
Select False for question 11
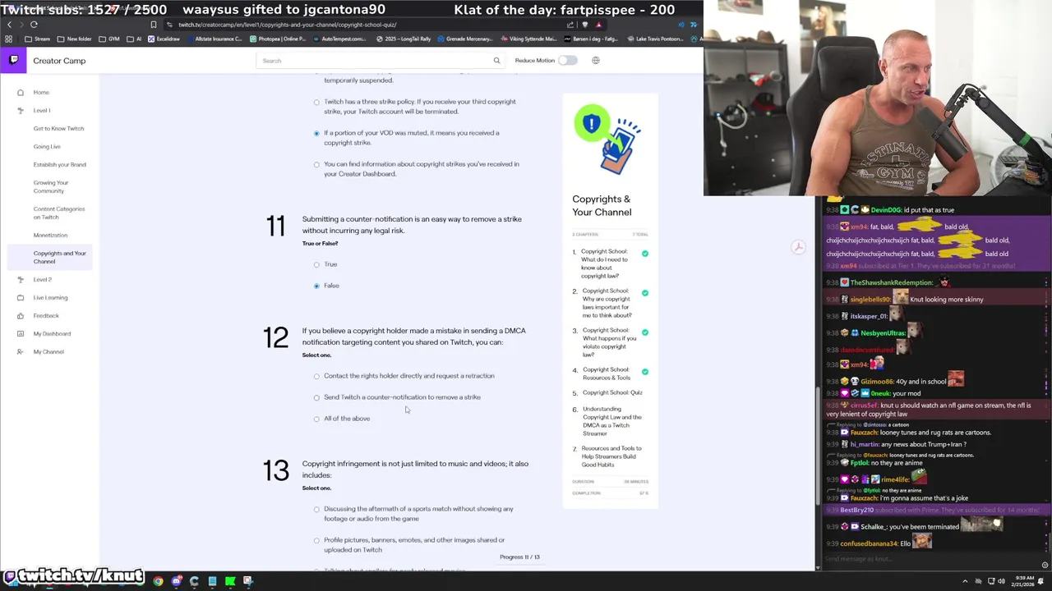point(316,286)
